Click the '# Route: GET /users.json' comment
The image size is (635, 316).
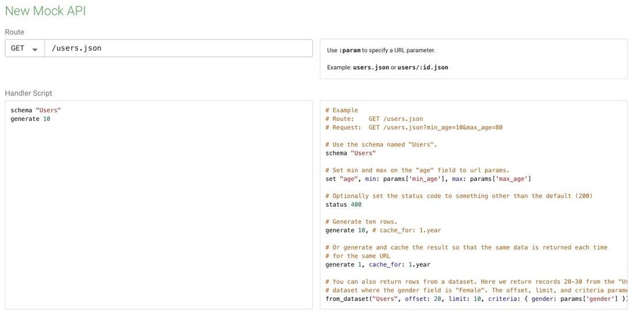[374, 119]
